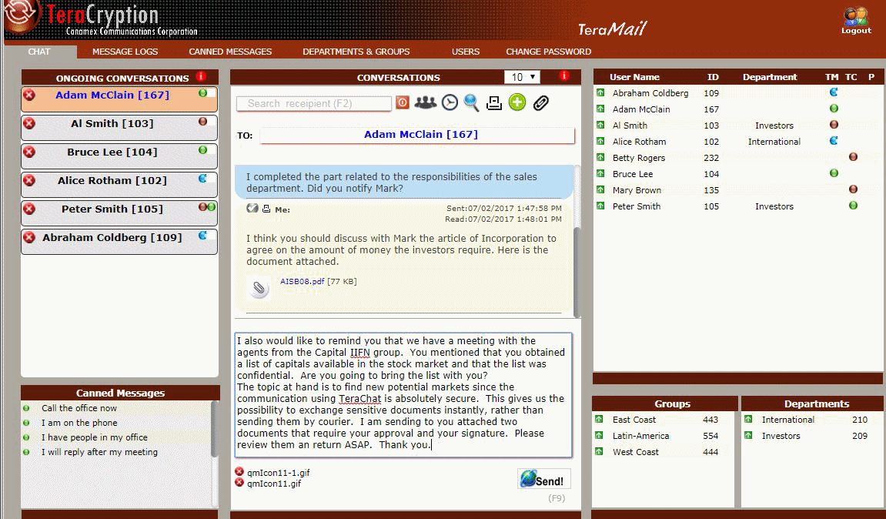Screen dimensions: 886x519
Task: Click the TeraMail status icon in the Abraham Coldberg row
Action: [x=834, y=92]
